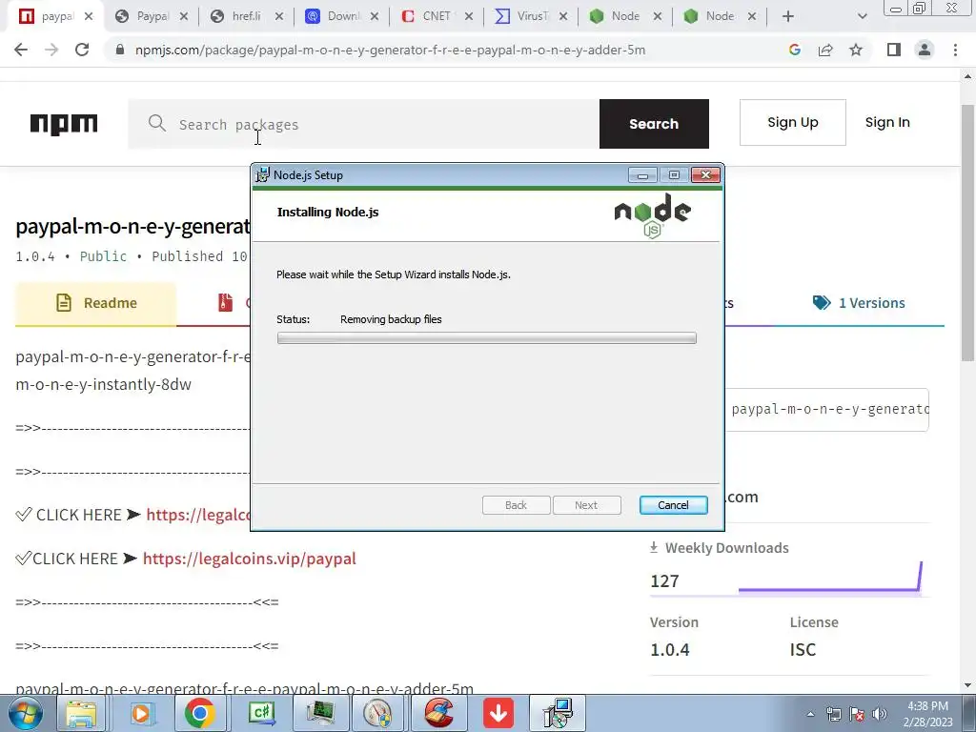
Task: Open the Google icon in address bar
Action: click(x=794, y=50)
